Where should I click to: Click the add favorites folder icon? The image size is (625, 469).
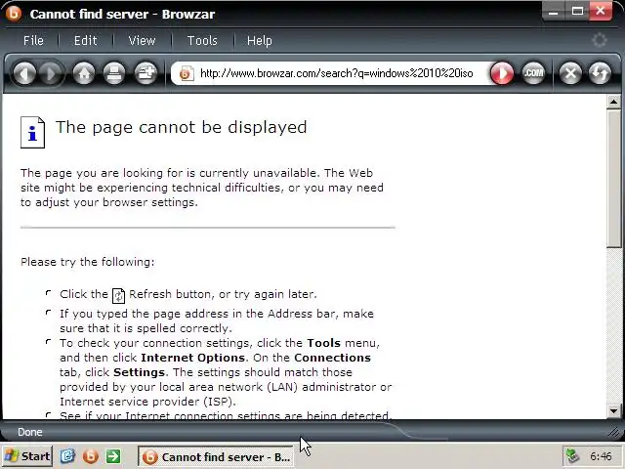pyautogui.click(x=146, y=74)
